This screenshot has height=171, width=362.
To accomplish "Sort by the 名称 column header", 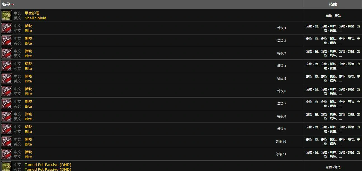I will point(6,4).
